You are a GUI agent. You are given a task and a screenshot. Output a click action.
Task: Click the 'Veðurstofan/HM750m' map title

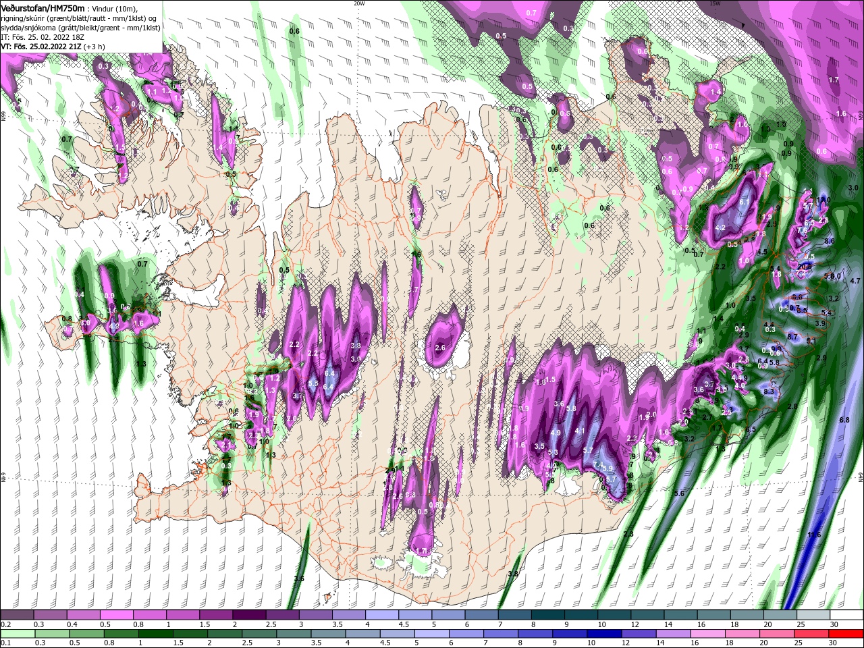click(43, 7)
